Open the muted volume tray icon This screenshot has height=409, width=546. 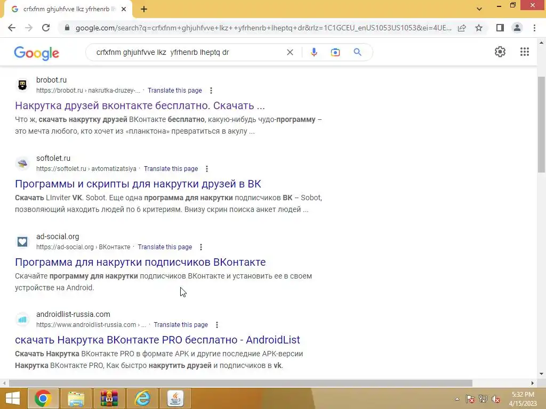(496, 399)
